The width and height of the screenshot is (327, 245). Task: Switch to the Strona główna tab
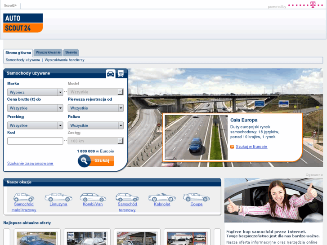[x=18, y=53]
